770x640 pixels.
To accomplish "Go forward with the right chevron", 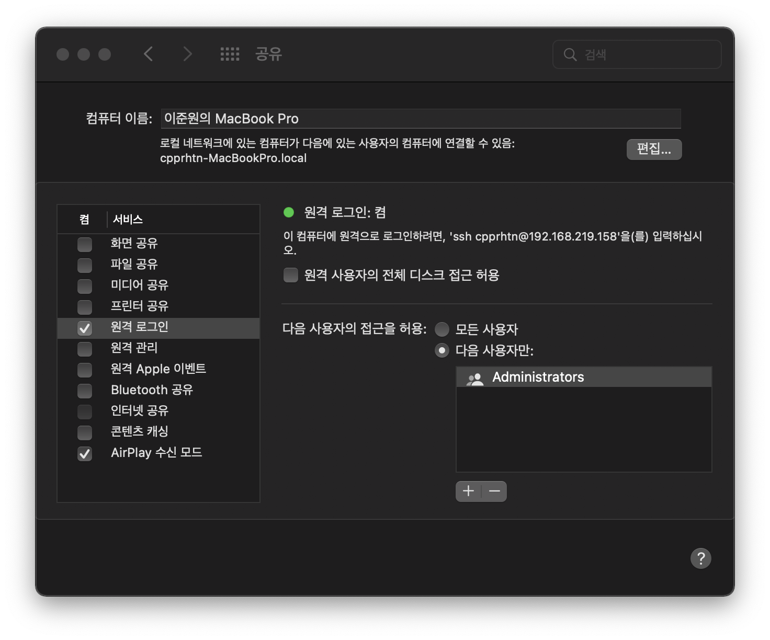I will click(187, 54).
